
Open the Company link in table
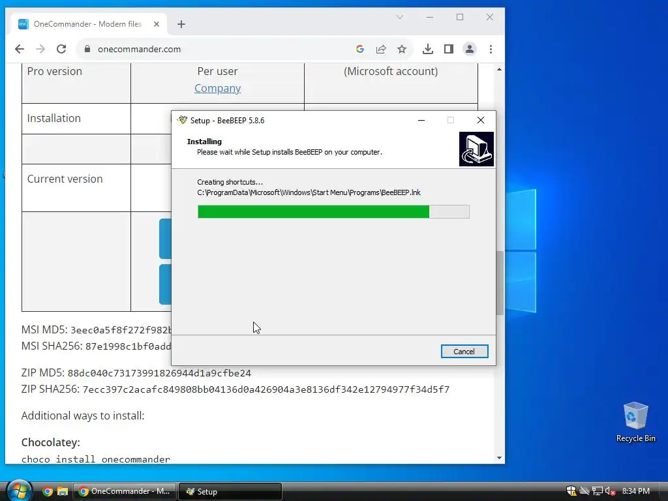[217, 88]
